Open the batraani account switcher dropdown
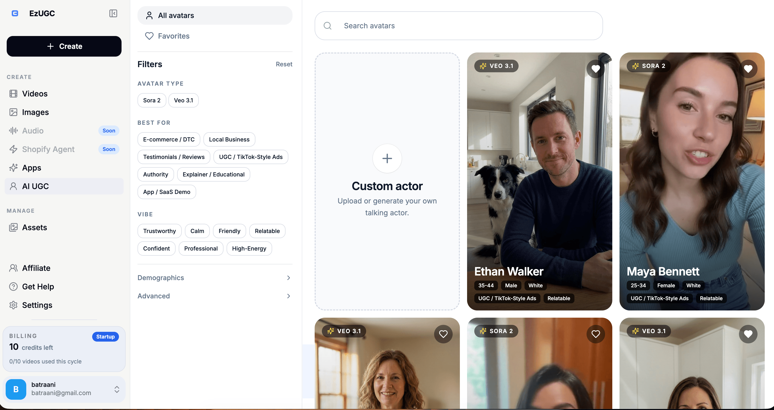Image resolution: width=774 pixels, height=410 pixels. click(x=117, y=389)
